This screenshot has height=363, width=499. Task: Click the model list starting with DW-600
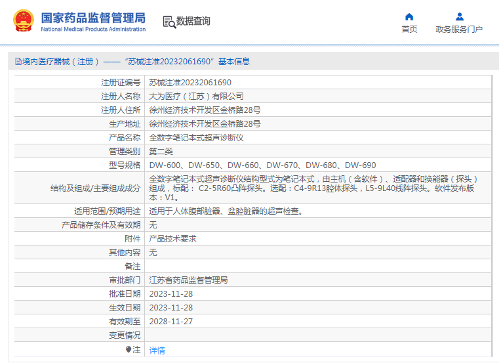pyautogui.click(x=262, y=165)
